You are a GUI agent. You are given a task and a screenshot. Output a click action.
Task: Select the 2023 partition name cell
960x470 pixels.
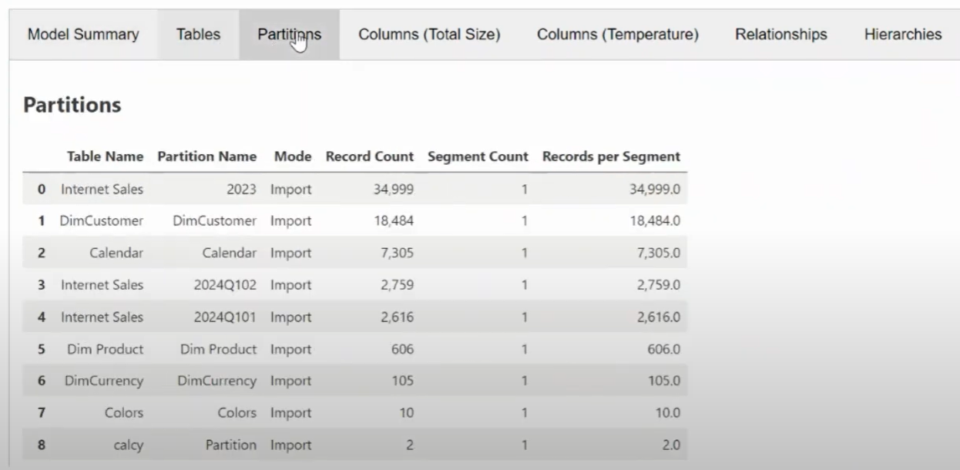pos(243,189)
